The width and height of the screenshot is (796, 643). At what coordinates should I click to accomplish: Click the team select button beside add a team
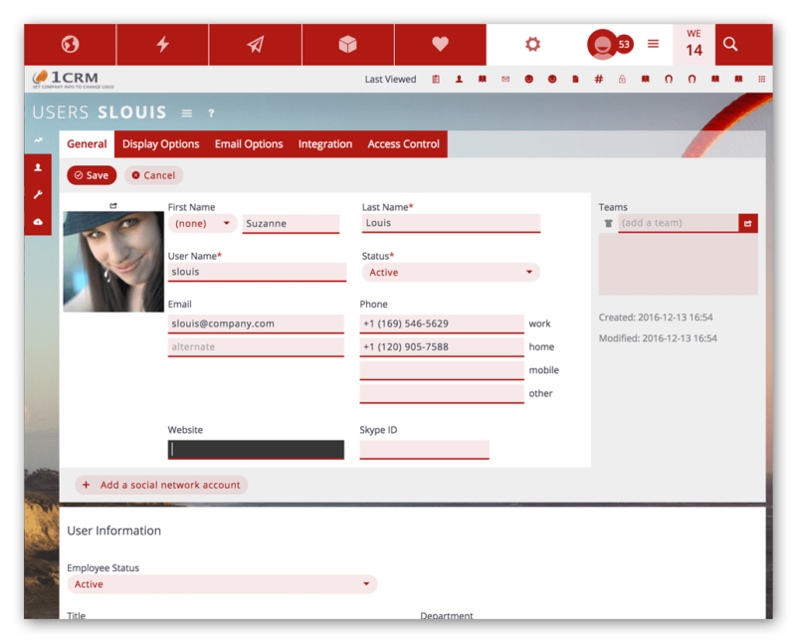pos(747,224)
